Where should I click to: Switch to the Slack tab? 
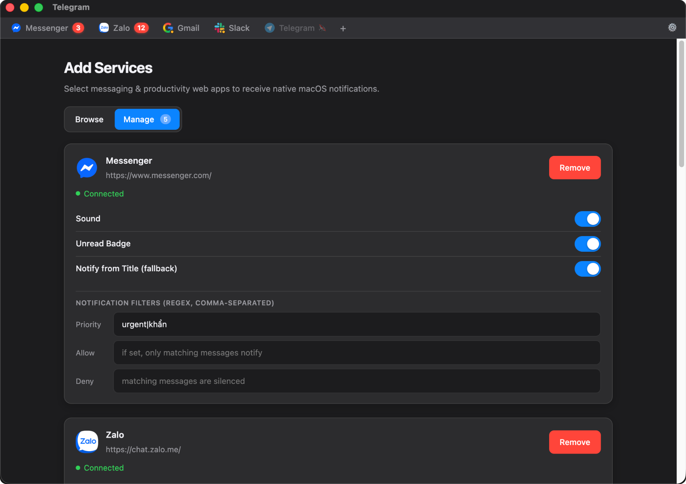[232, 28]
